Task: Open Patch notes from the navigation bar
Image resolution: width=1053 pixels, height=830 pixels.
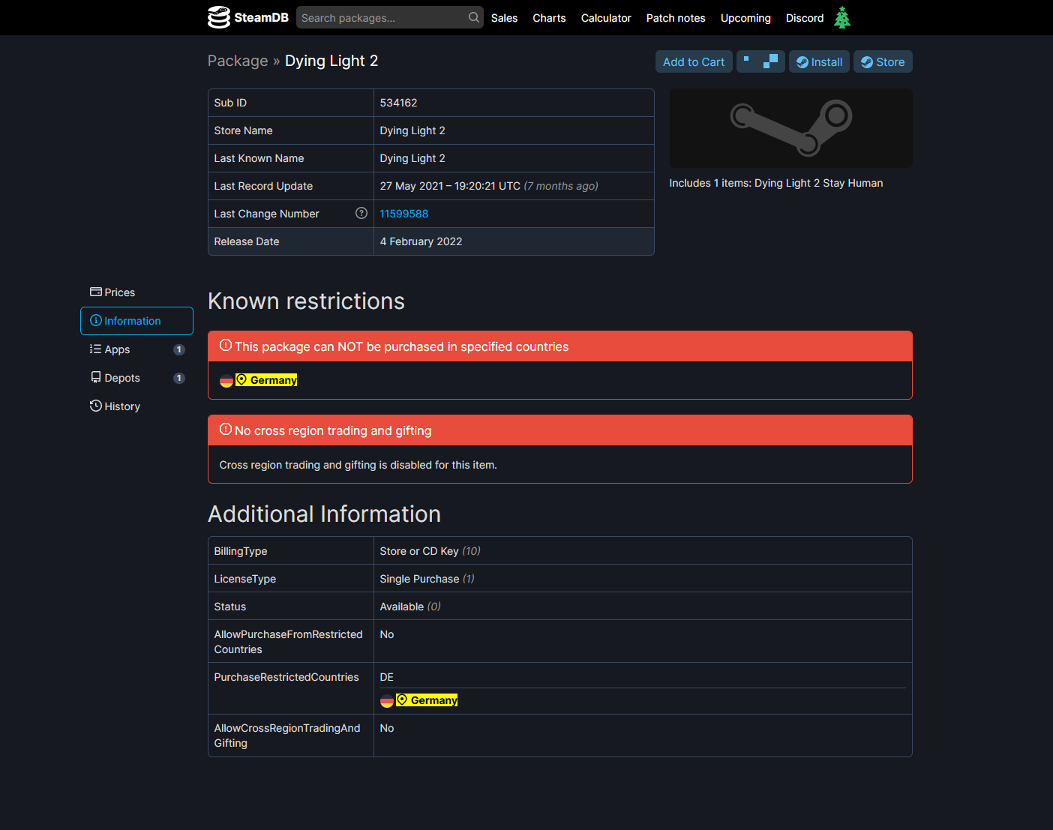Action: tap(675, 17)
